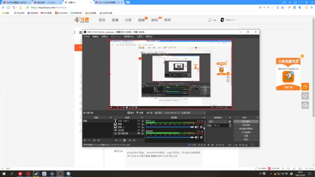Viewport: 315px width, 177px height.
Task: Enable studio mode in OBS controls
Action: (246, 132)
